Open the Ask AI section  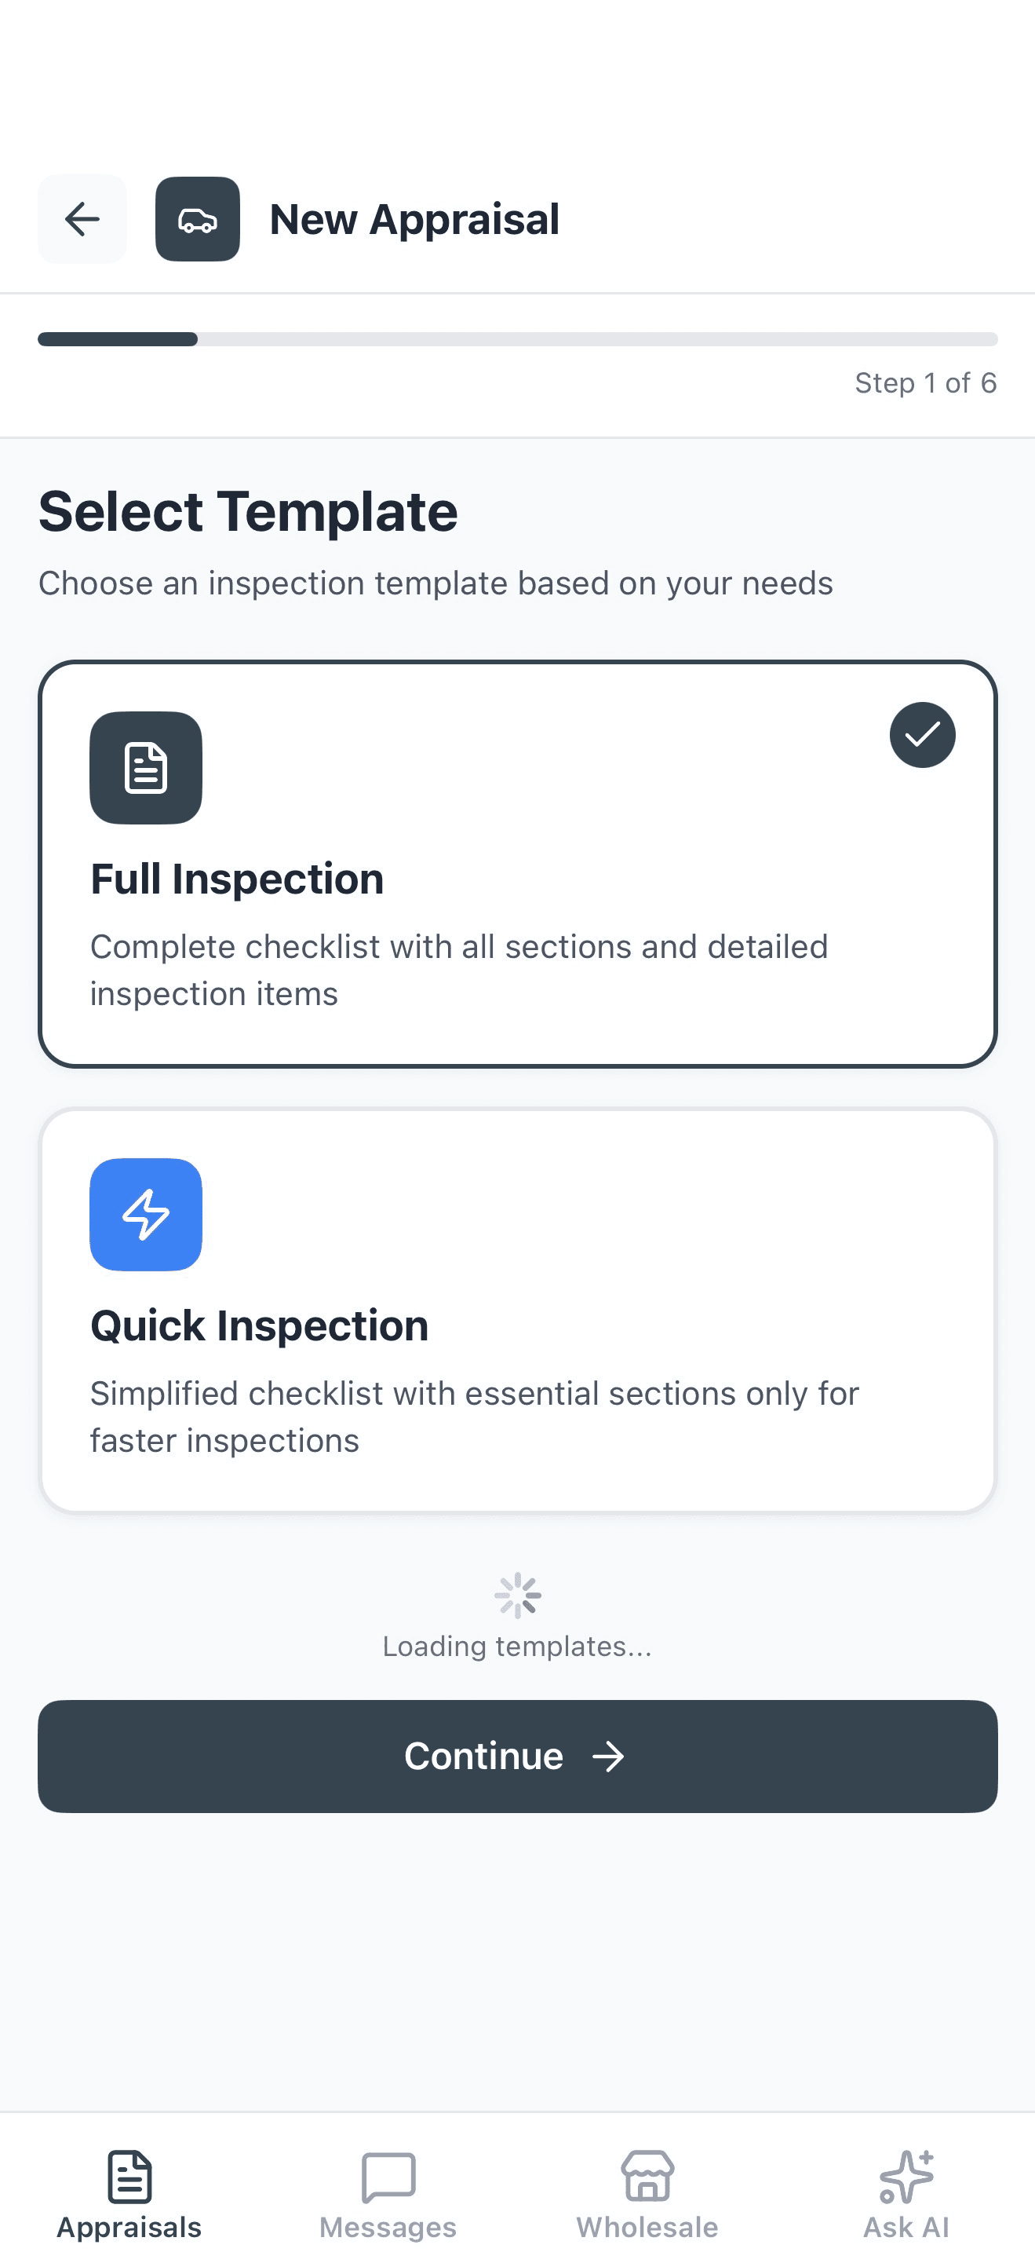point(905,2195)
